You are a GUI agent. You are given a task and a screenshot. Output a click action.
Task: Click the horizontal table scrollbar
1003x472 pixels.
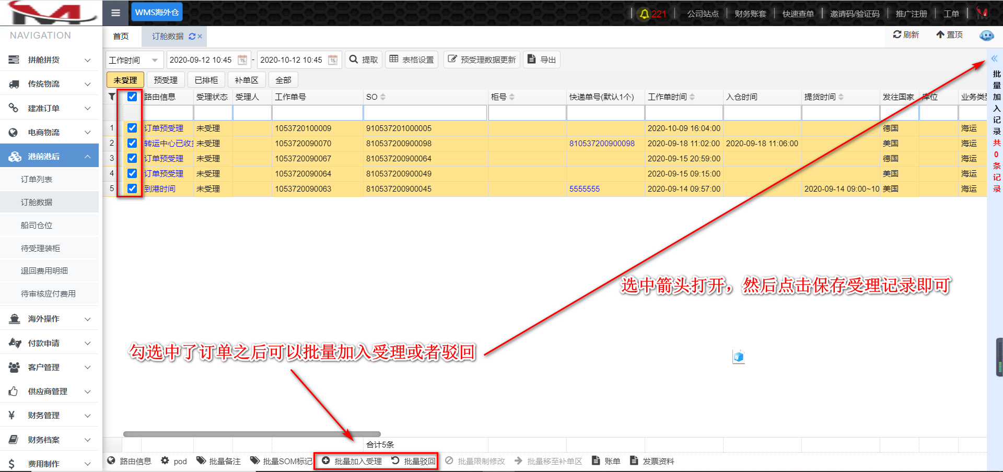point(252,434)
